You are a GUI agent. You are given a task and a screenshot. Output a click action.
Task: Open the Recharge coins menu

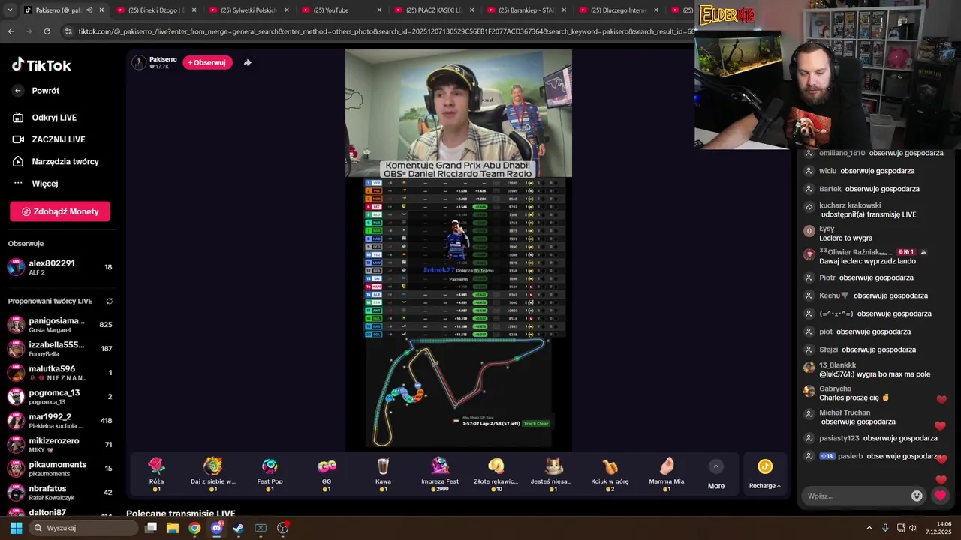click(765, 474)
